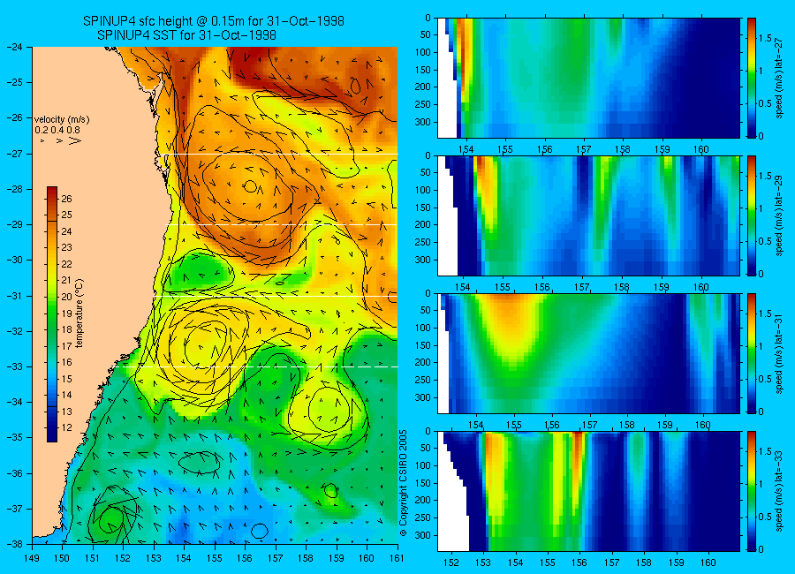Click the 250 depth tick of the lat=-31 section
The width and height of the screenshot is (795, 574).
[x=424, y=380]
